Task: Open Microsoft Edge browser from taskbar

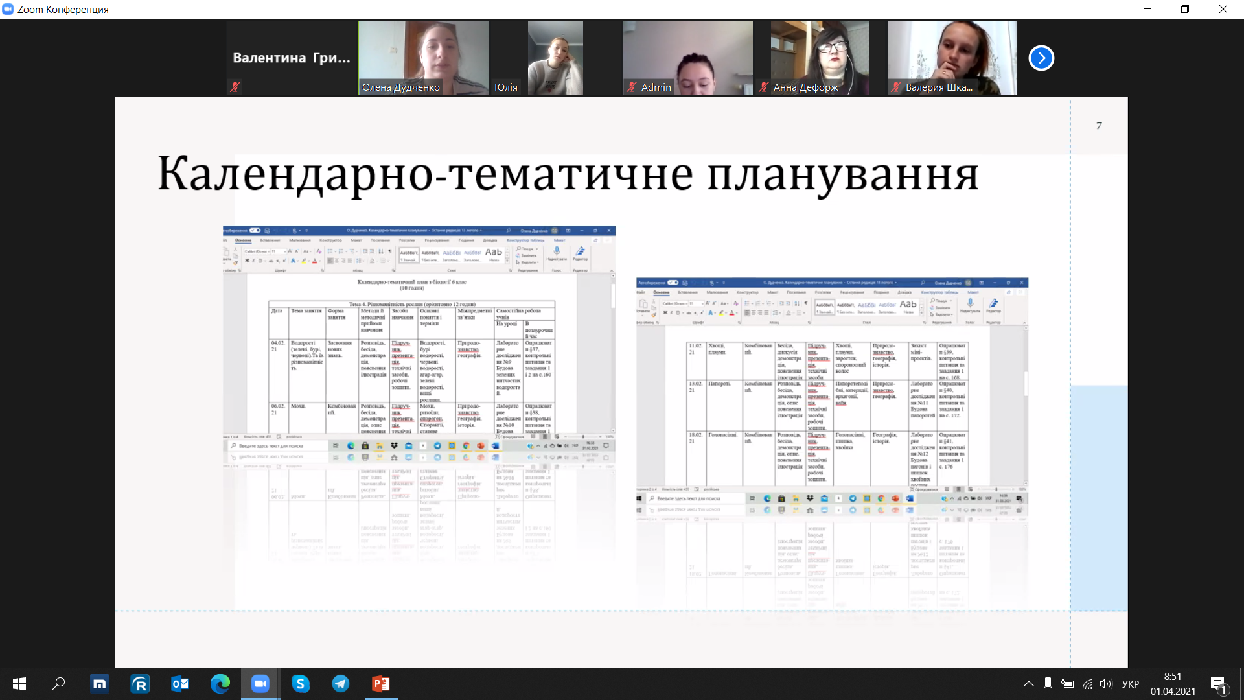Action: point(220,684)
